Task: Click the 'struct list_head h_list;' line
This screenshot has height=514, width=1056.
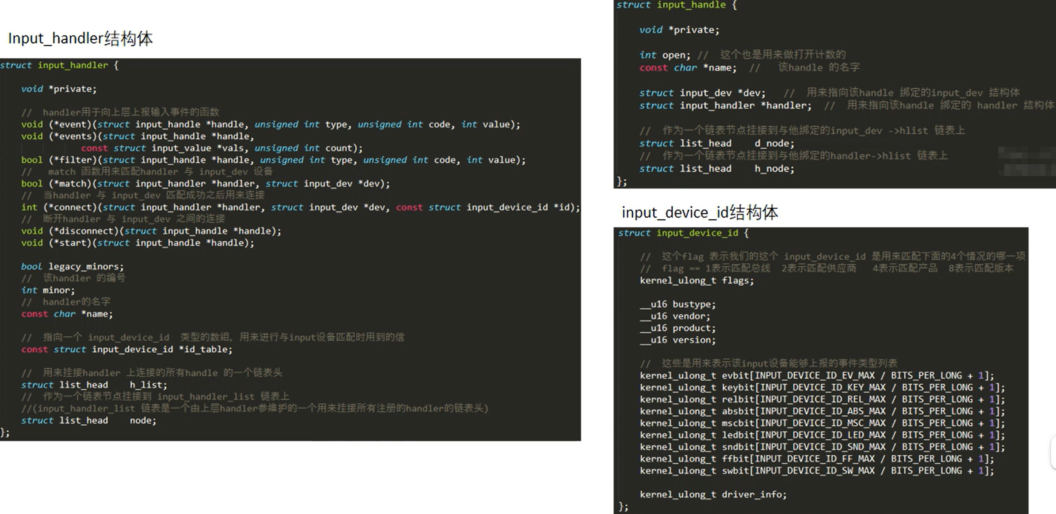Action: 94,385
